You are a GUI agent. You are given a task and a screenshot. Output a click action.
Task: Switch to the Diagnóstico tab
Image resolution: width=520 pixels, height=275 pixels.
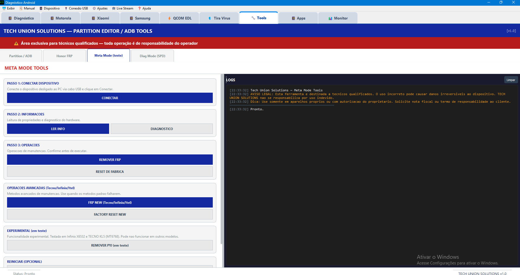pyautogui.click(x=21, y=18)
